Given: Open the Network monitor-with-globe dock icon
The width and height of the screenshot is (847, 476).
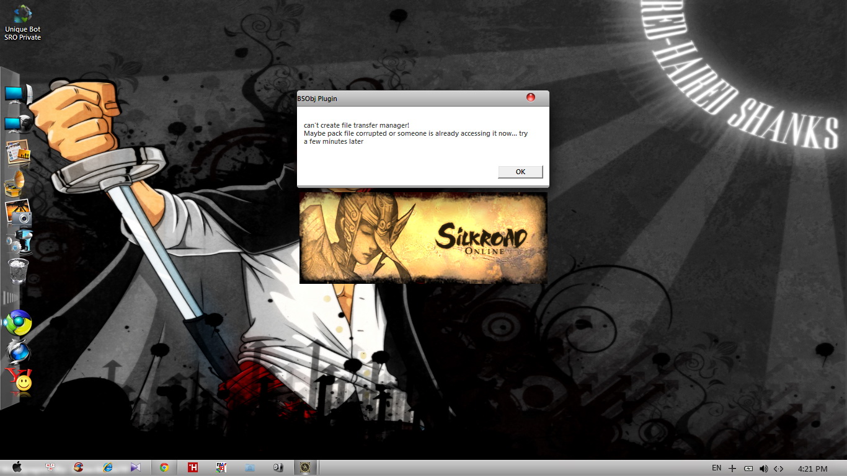Looking at the screenshot, I should pyautogui.click(x=18, y=123).
